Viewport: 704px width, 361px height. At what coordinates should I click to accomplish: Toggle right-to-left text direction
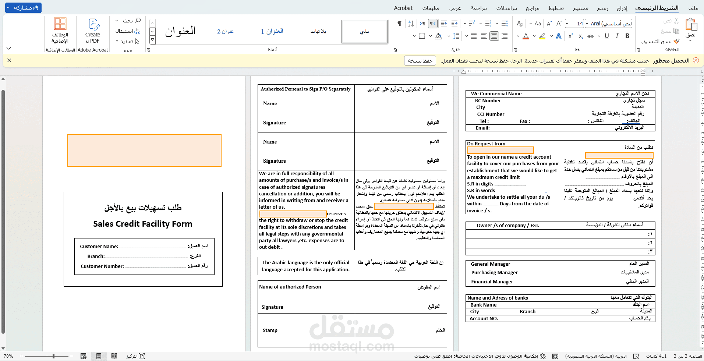click(433, 24)
